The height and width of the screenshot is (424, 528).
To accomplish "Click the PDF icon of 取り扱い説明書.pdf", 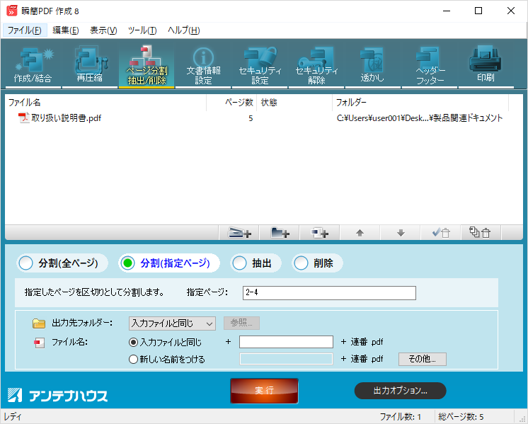I will click(x=24, y=118).
